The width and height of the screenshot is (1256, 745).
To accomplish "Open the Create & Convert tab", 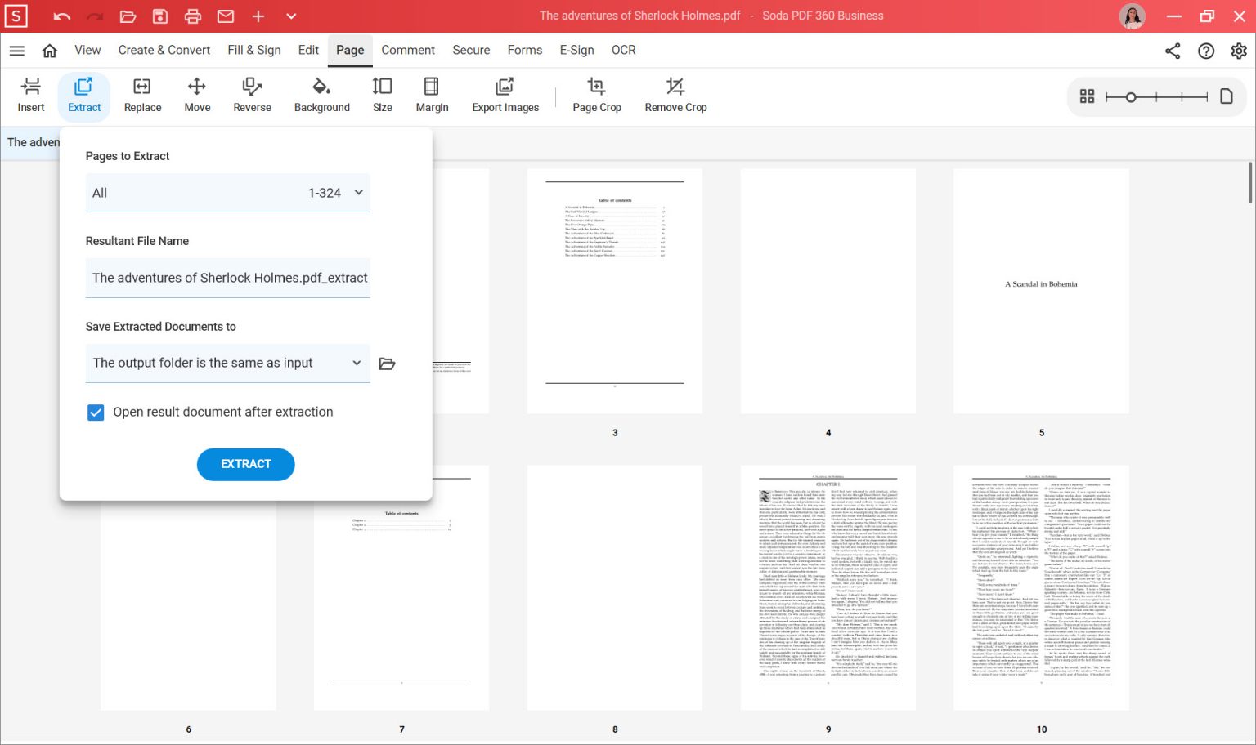I will pyautogui.click(x=164, y=50).
